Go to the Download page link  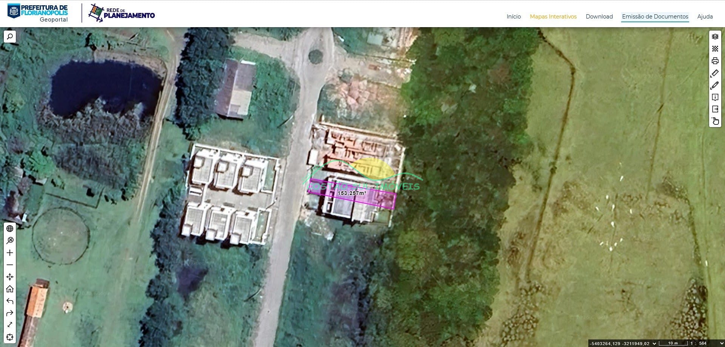(599, 17)
